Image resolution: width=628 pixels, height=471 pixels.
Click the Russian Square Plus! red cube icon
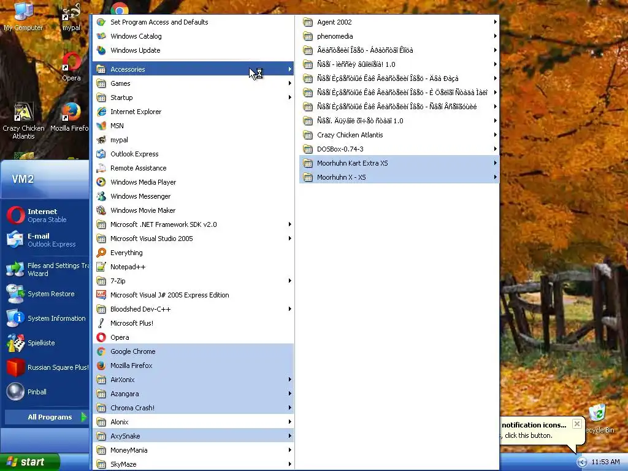pos(15,367)
